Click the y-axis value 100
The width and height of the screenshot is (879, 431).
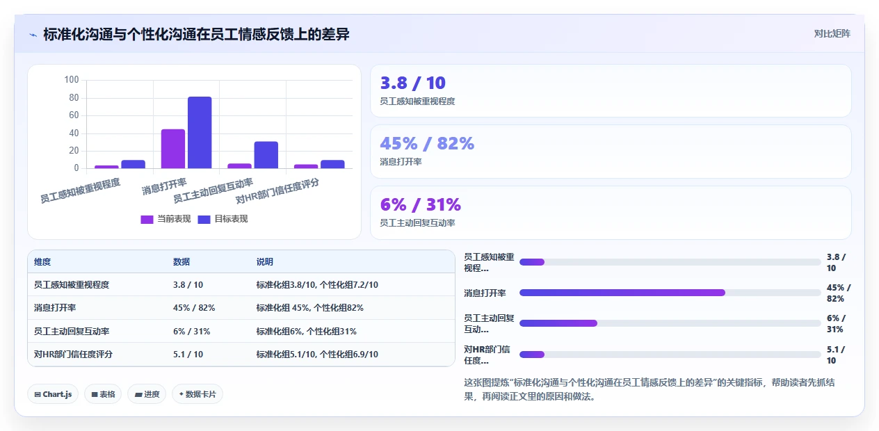click(x=72, y=80)
